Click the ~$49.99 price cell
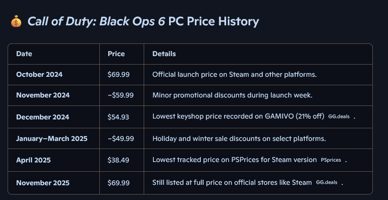This screenshot has width=388, height=200. coord(121,138)
